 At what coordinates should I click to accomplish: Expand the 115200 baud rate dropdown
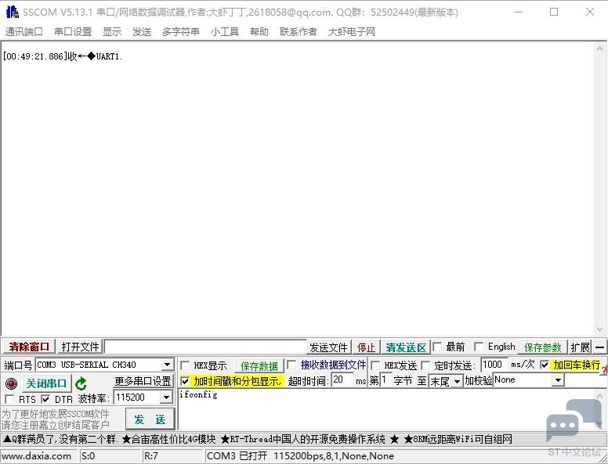(166, 397)
